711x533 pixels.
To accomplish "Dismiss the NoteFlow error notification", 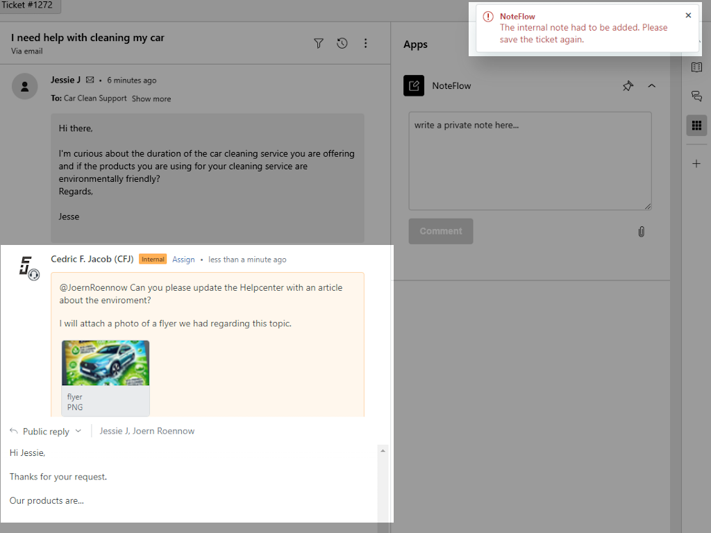I will tap(688, 15).
